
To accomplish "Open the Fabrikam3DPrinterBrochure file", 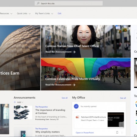I will point(93,117).
